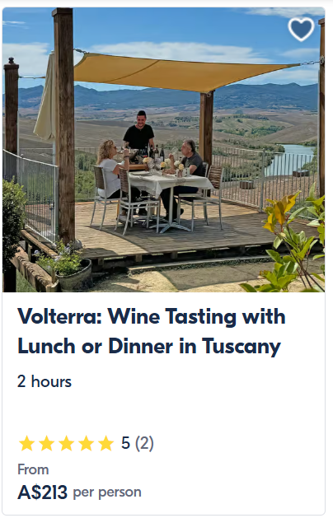Open the Volterra wine tasting photo
Screen dimensions: 333x518
pyautogui.click(x=164, y=150)
